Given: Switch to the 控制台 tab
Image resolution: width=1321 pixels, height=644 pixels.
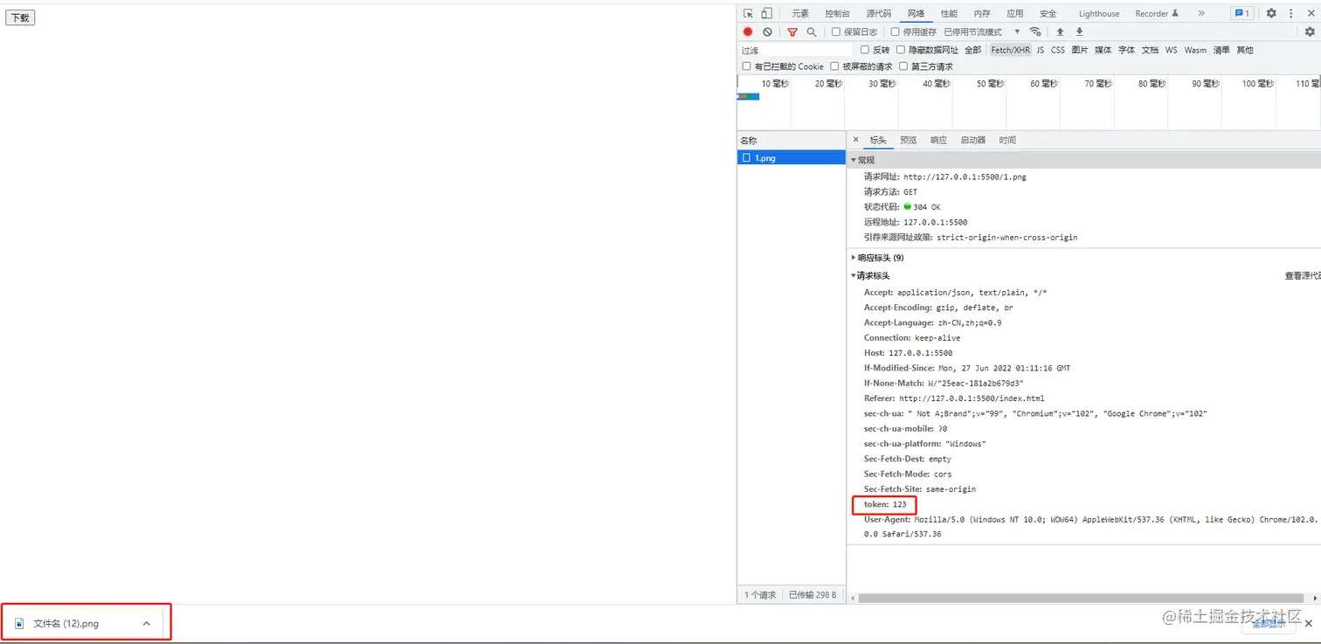Looking at the screenshot, I should 837,13.
